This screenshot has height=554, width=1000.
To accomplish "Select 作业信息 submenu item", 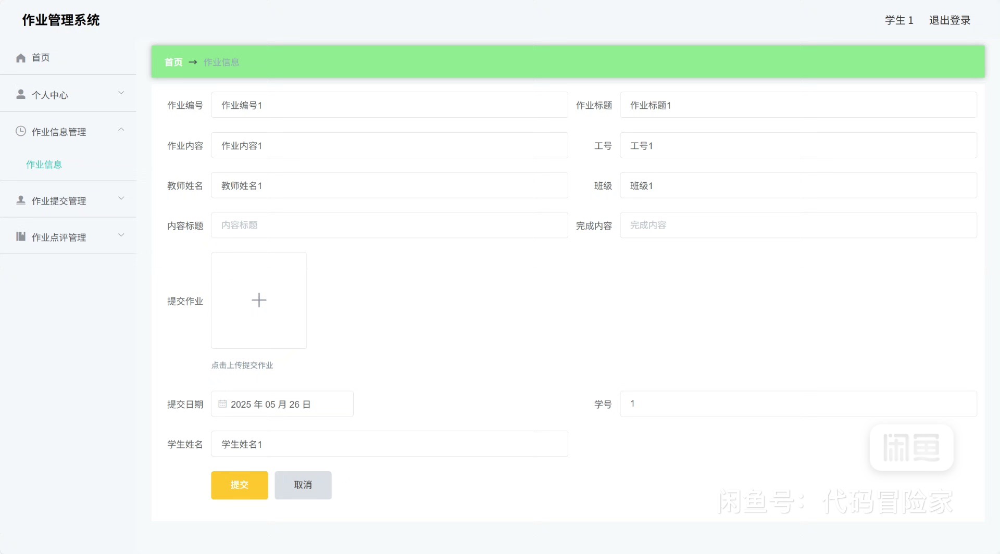I will click(44, 165).
